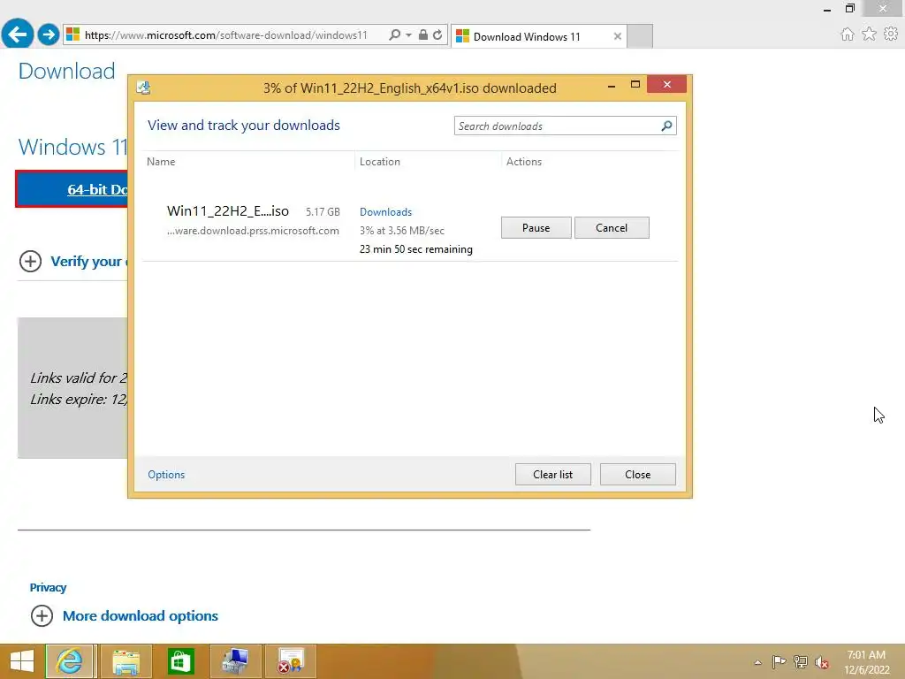Refresh the page with the reload icon
Image resolution: width=905 pixels, height=679 pixels.
coord(437,34)
